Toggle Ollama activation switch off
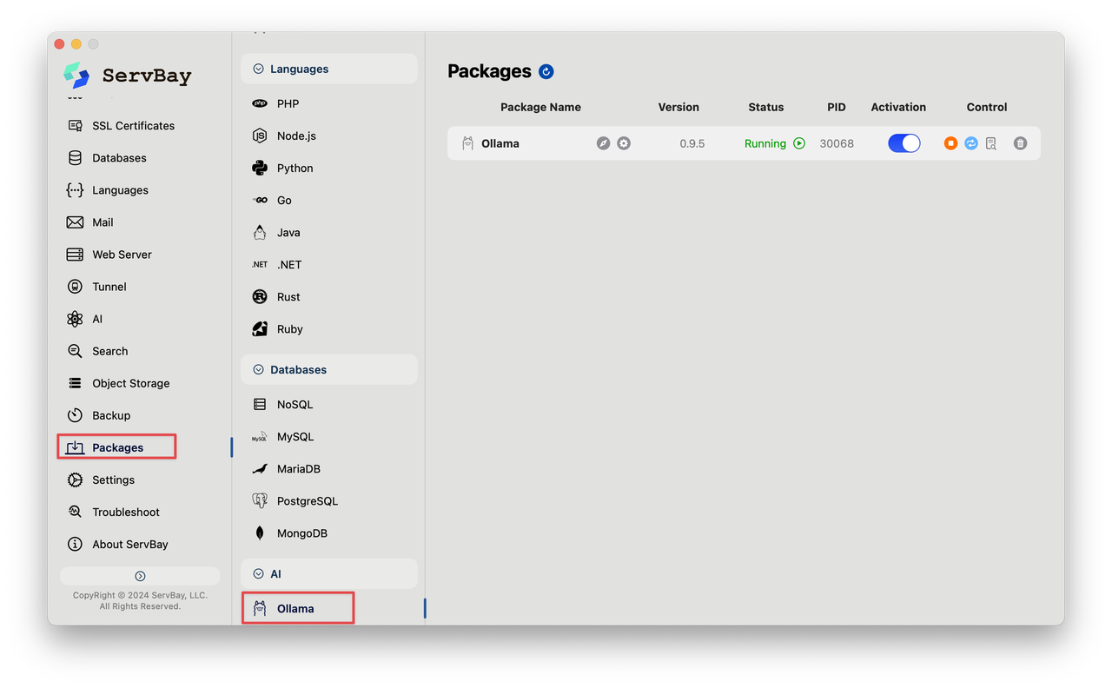1112x688 pixels. [903, 143]
